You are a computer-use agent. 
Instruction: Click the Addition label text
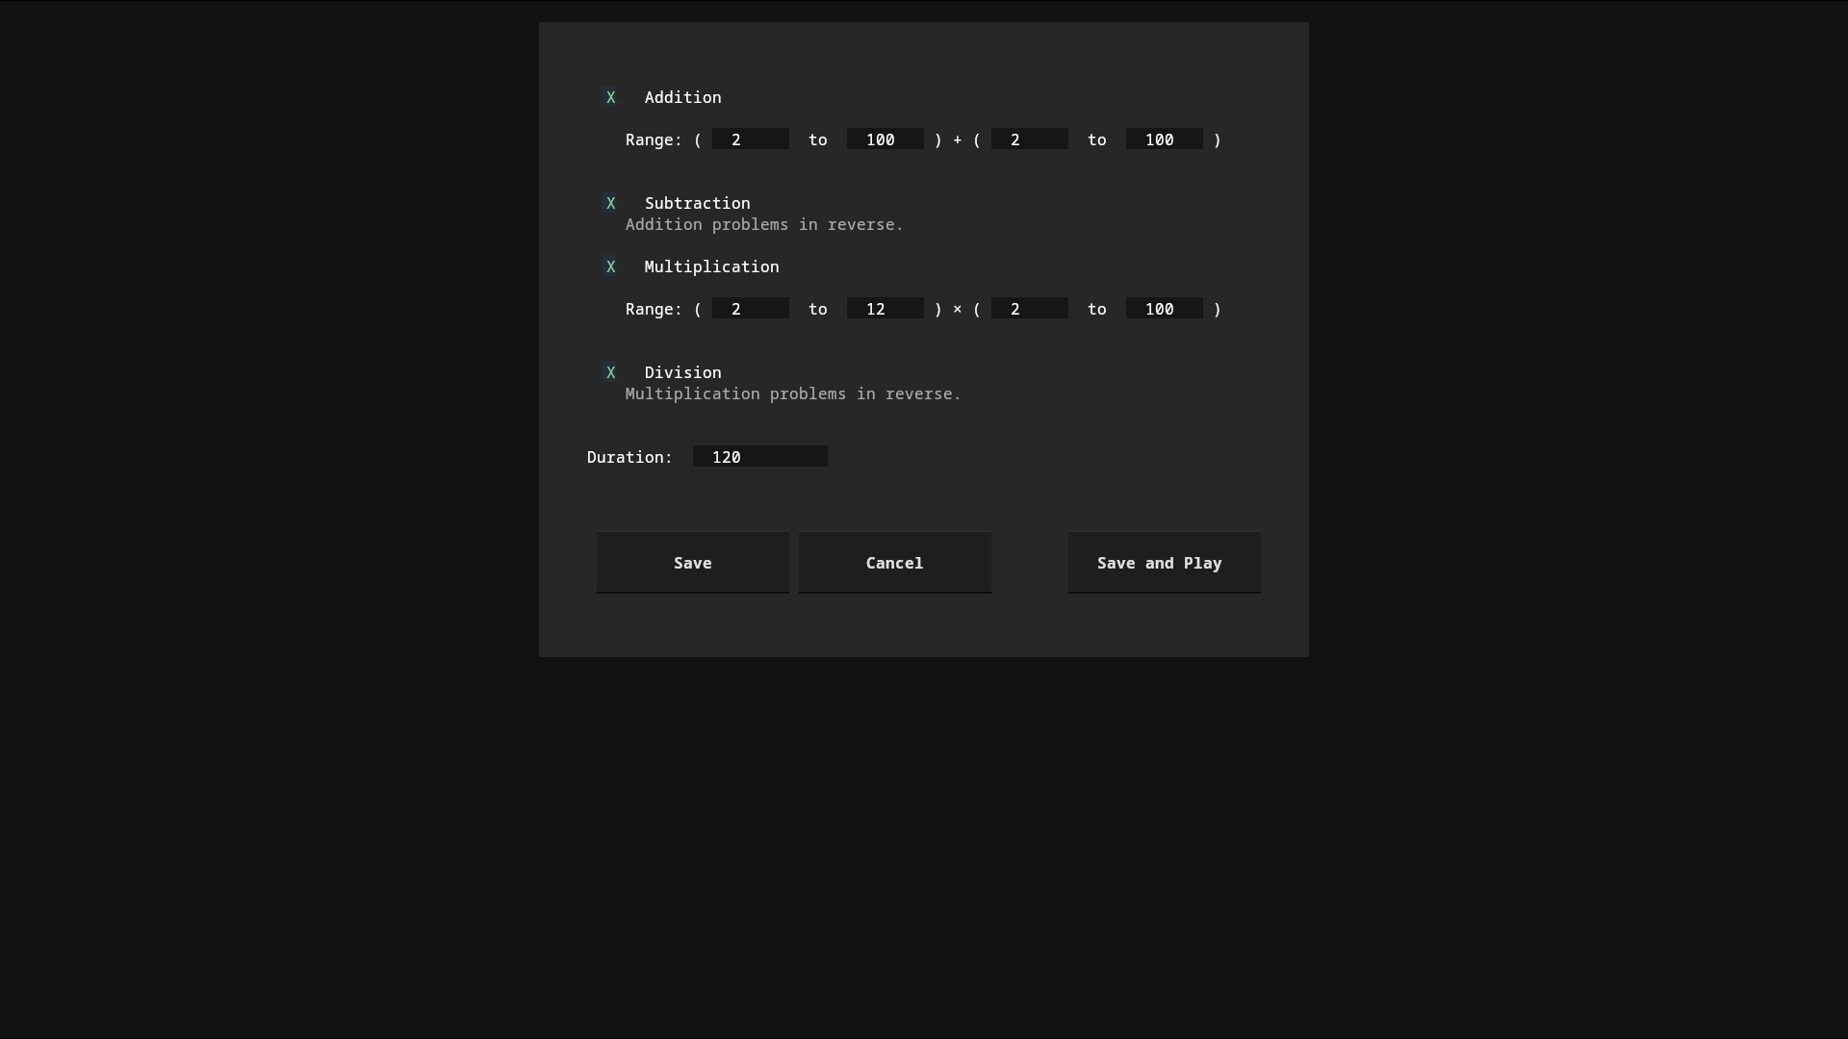pyautogui.click(x=683, y=97)
